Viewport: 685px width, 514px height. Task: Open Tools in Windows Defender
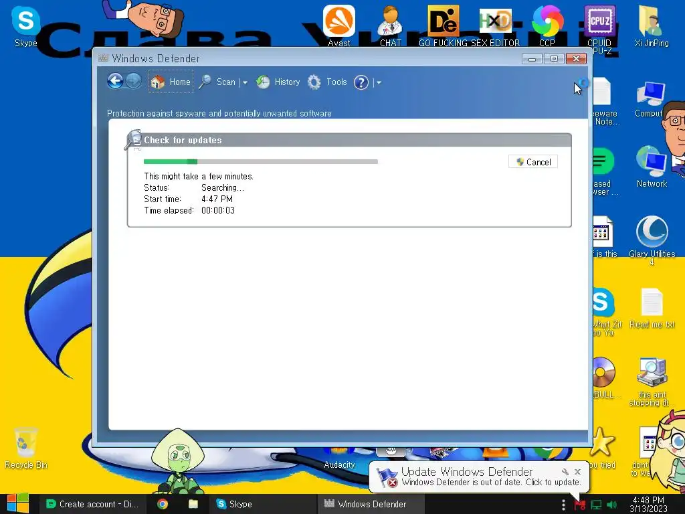pos(327,82)
